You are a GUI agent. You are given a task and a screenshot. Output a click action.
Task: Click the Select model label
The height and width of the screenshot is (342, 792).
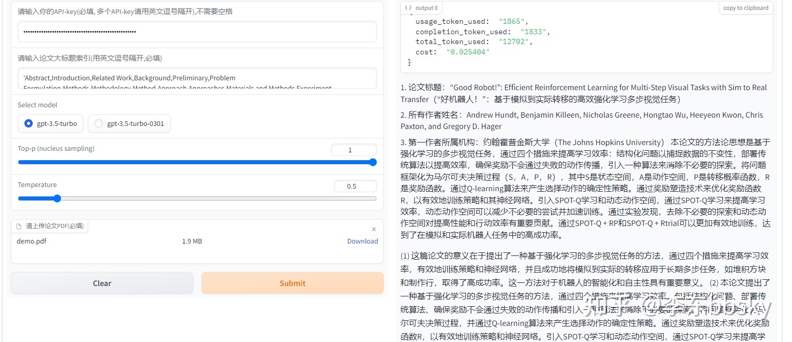37,105
